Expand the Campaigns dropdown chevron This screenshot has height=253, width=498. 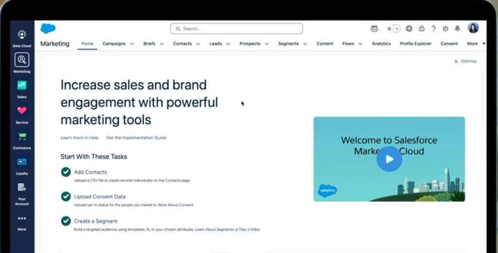(132, 44)
